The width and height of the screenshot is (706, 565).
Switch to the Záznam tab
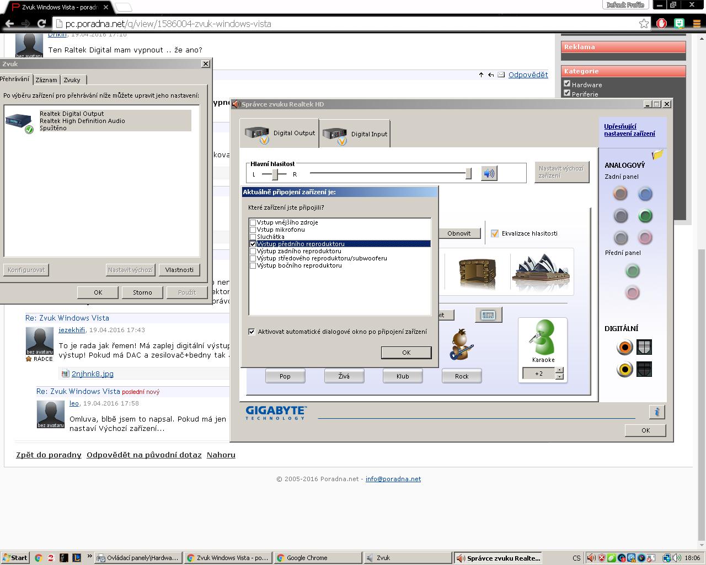(46, 80)
